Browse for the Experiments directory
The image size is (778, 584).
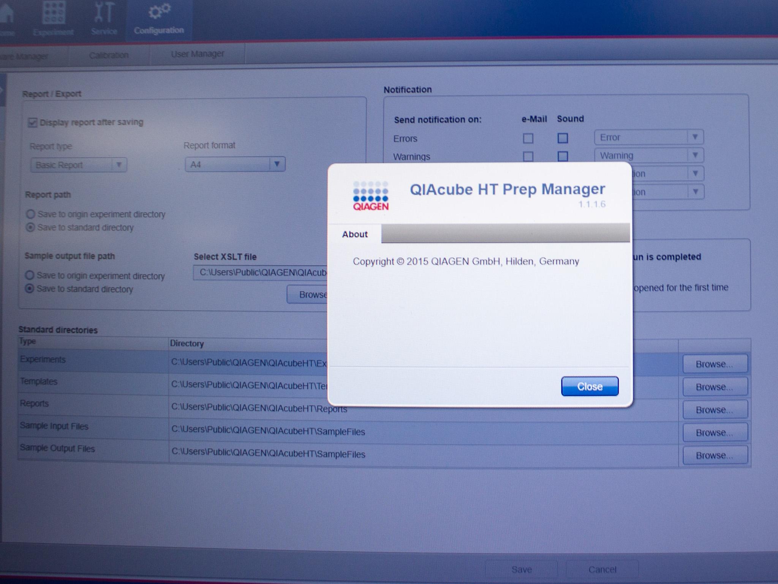[715, 364]
